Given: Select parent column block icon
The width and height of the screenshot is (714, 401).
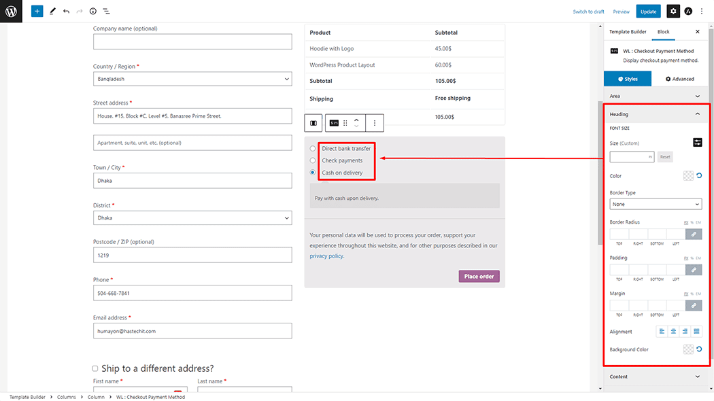Looking at the screenshot, I should tap(313, 123).
